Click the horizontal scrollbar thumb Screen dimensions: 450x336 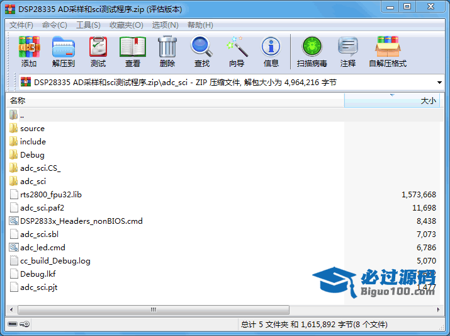(x=154, y=310)
